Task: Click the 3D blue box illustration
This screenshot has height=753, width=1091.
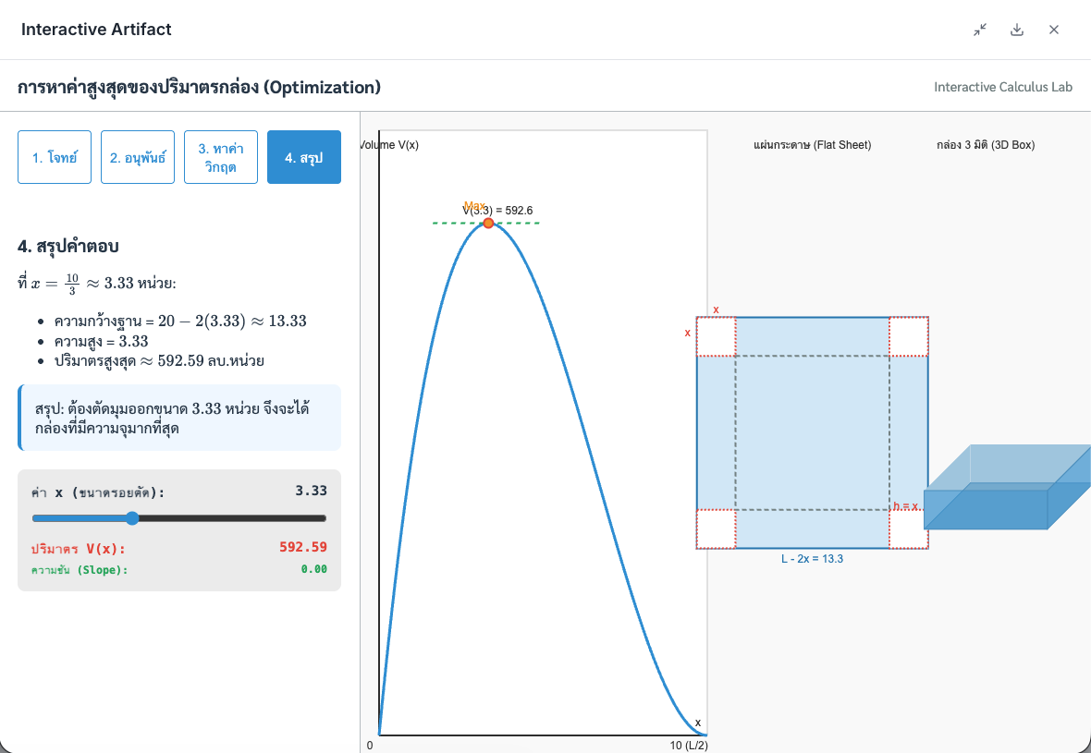Action: point(1003,490)
